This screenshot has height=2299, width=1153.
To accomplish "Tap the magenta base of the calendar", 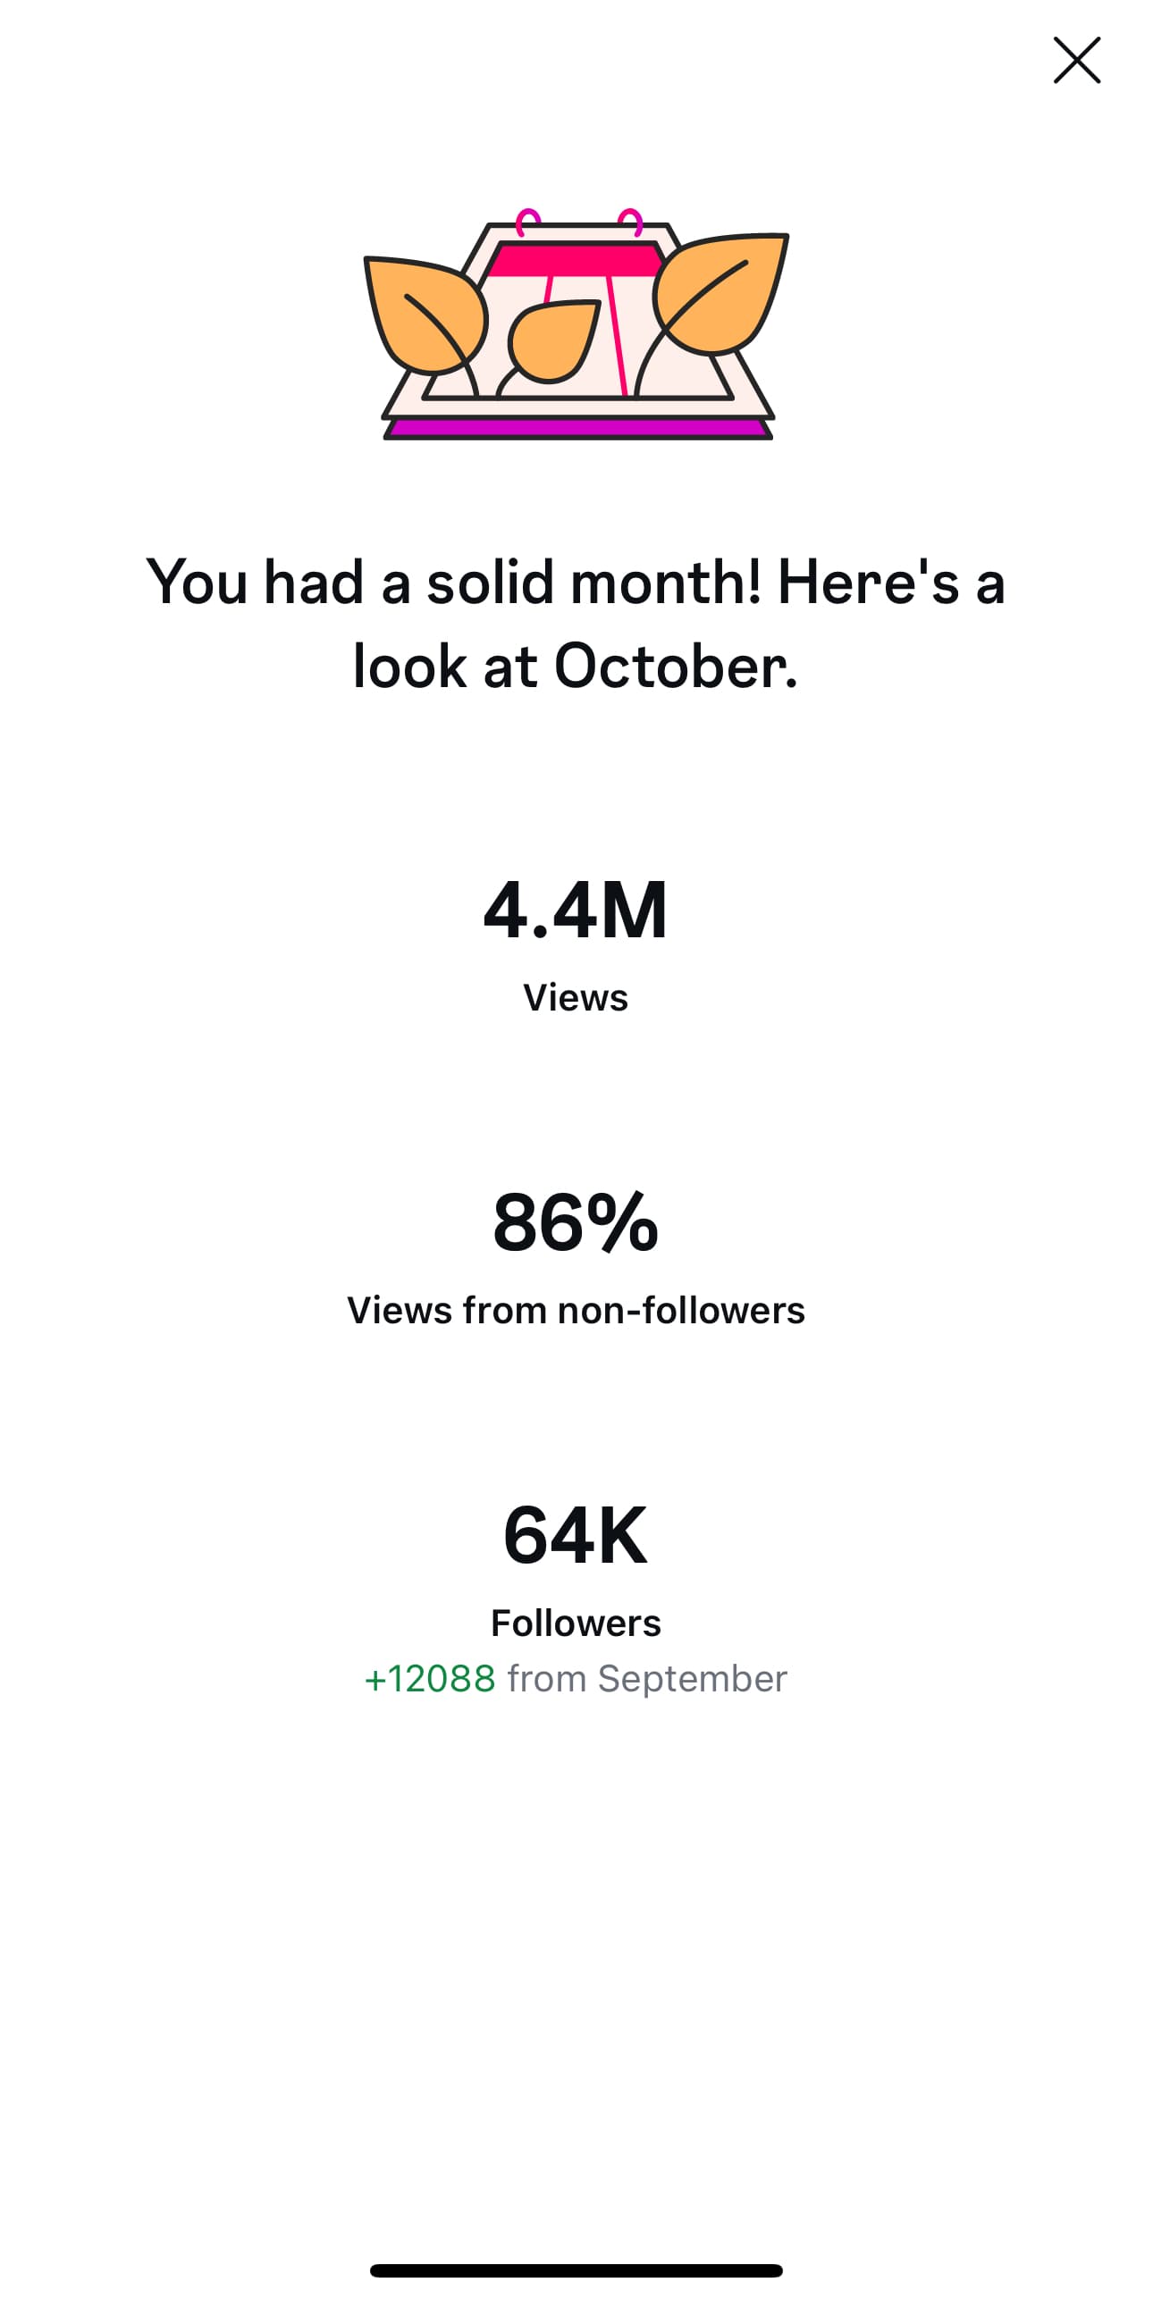I will point(577,430).
